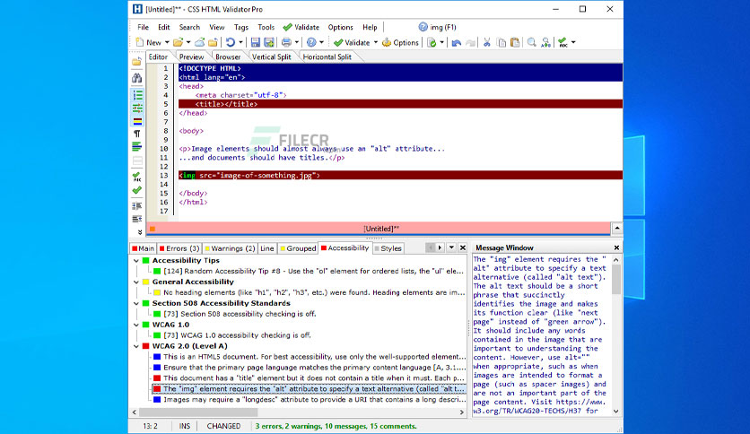Image resolution: width=750 pixels, height=434 pixels.
Task: Click the Find magnifier icon
Action: pos(531,42)
